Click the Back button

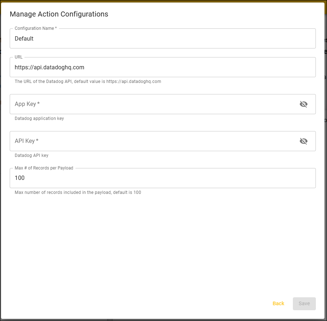pos(278,303)
